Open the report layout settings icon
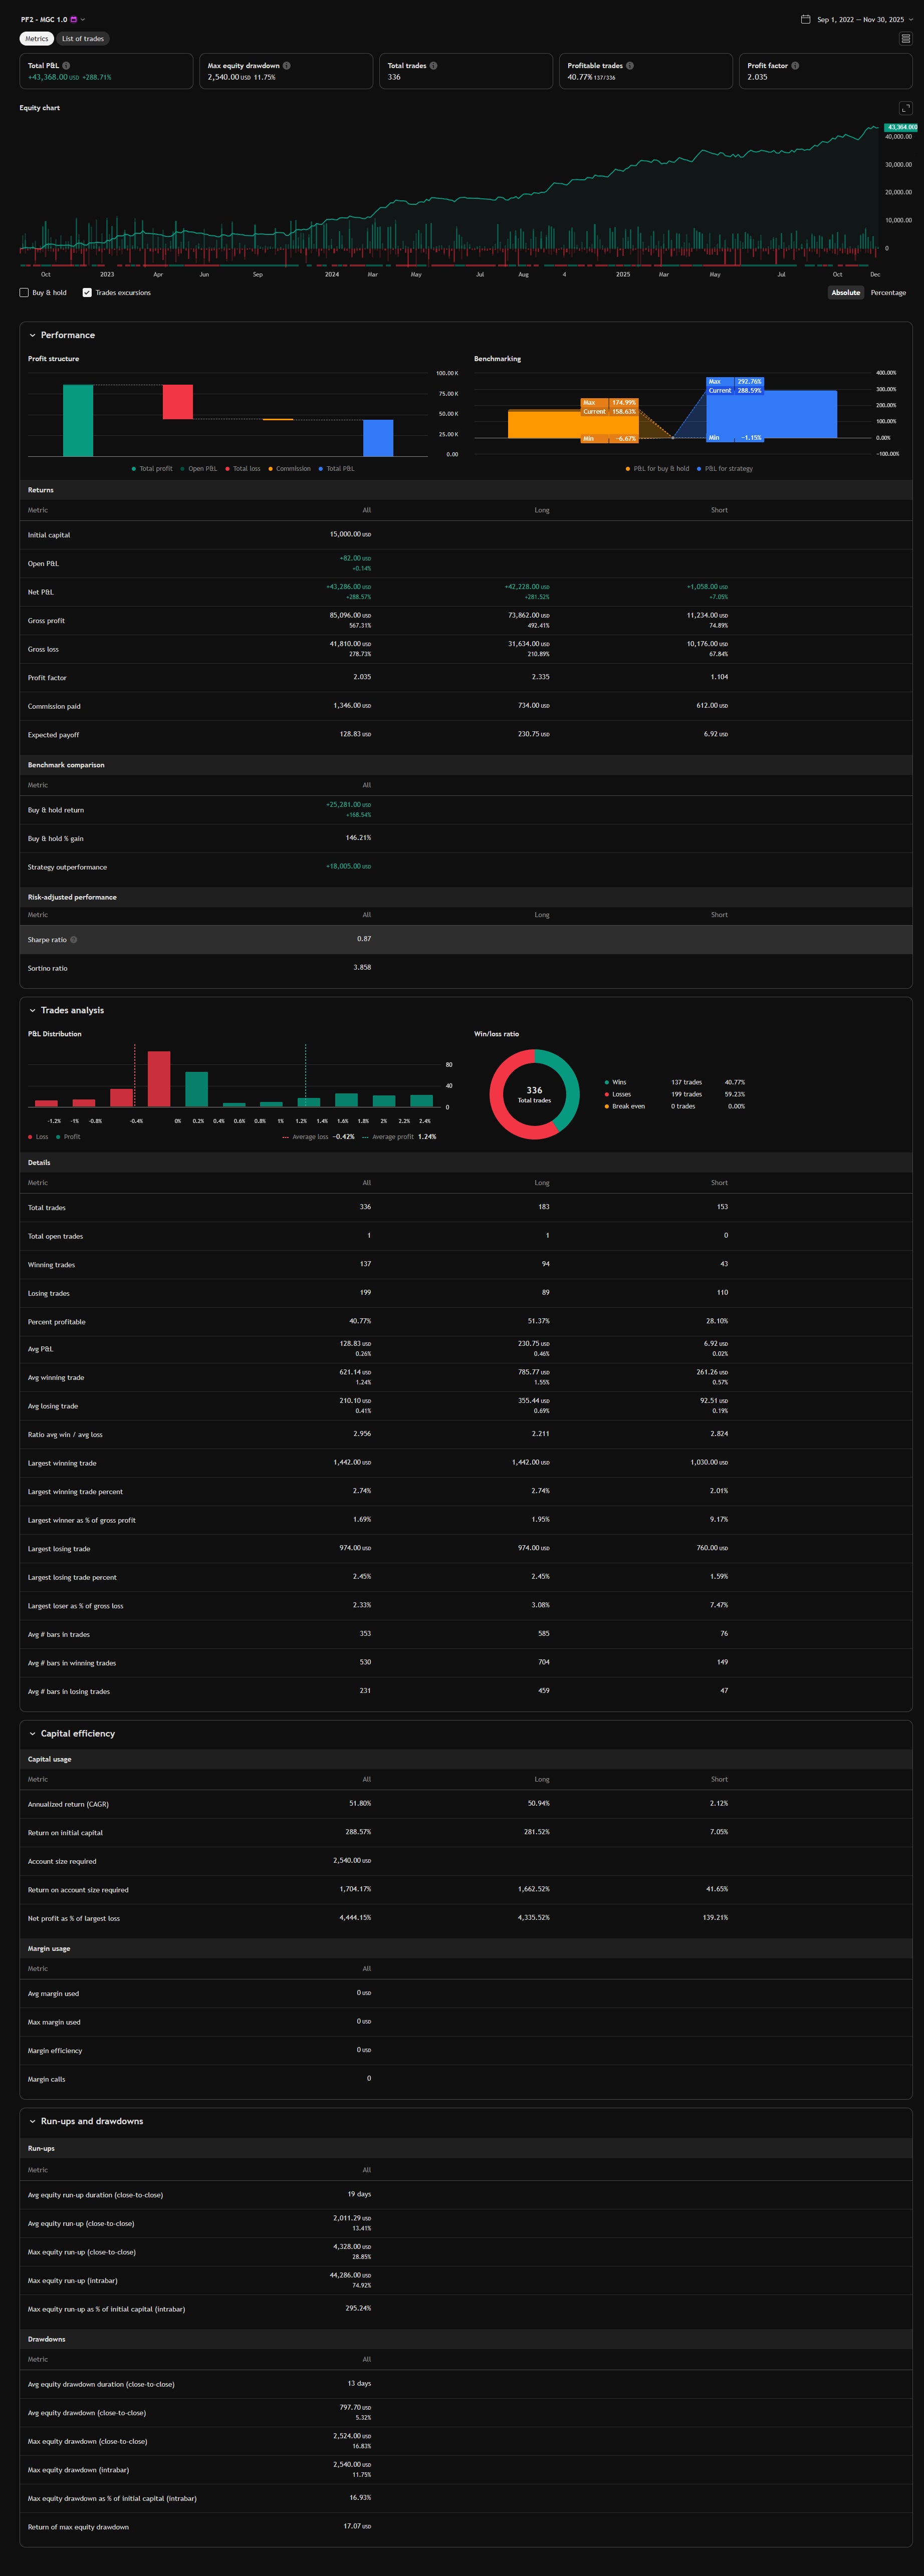924x2576 pixels. [x=905, y=39]
